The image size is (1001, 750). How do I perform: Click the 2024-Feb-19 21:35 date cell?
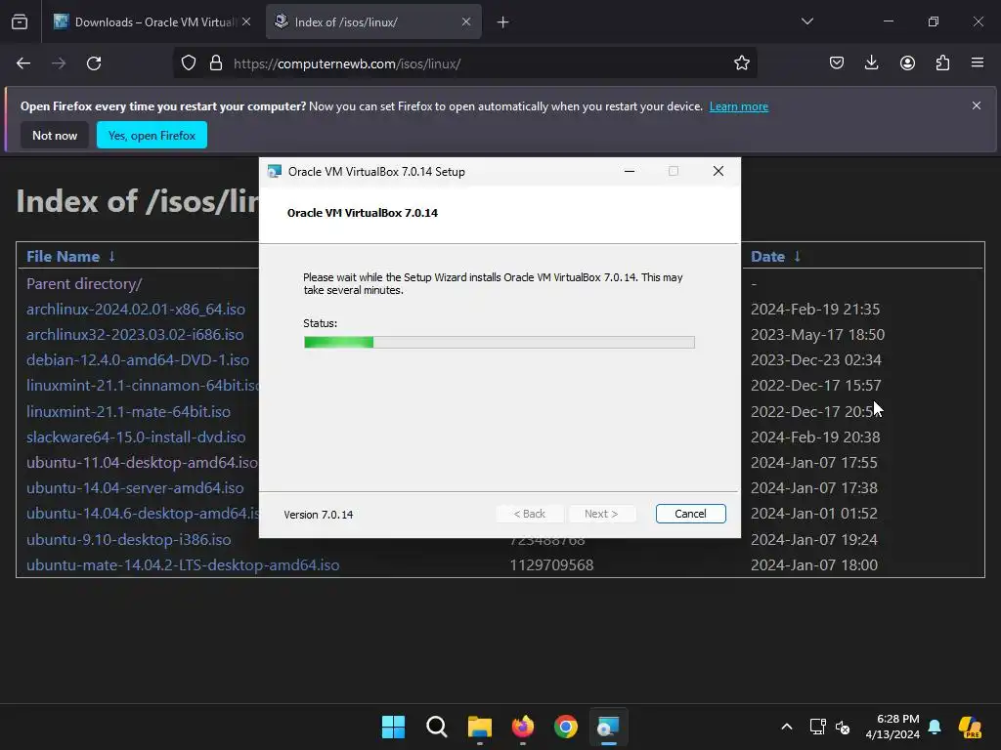point(815,310)
